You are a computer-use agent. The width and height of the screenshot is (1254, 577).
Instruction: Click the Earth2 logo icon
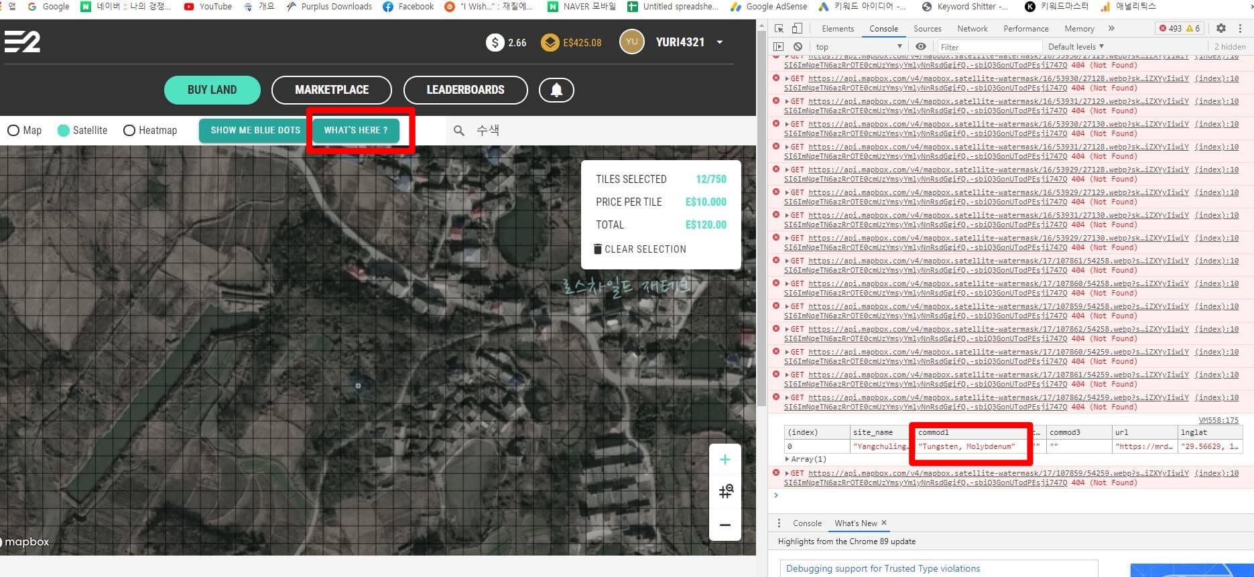pyautogui.click(x=22, y=42)
